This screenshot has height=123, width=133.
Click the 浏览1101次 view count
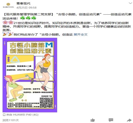[x=11, y=120]
